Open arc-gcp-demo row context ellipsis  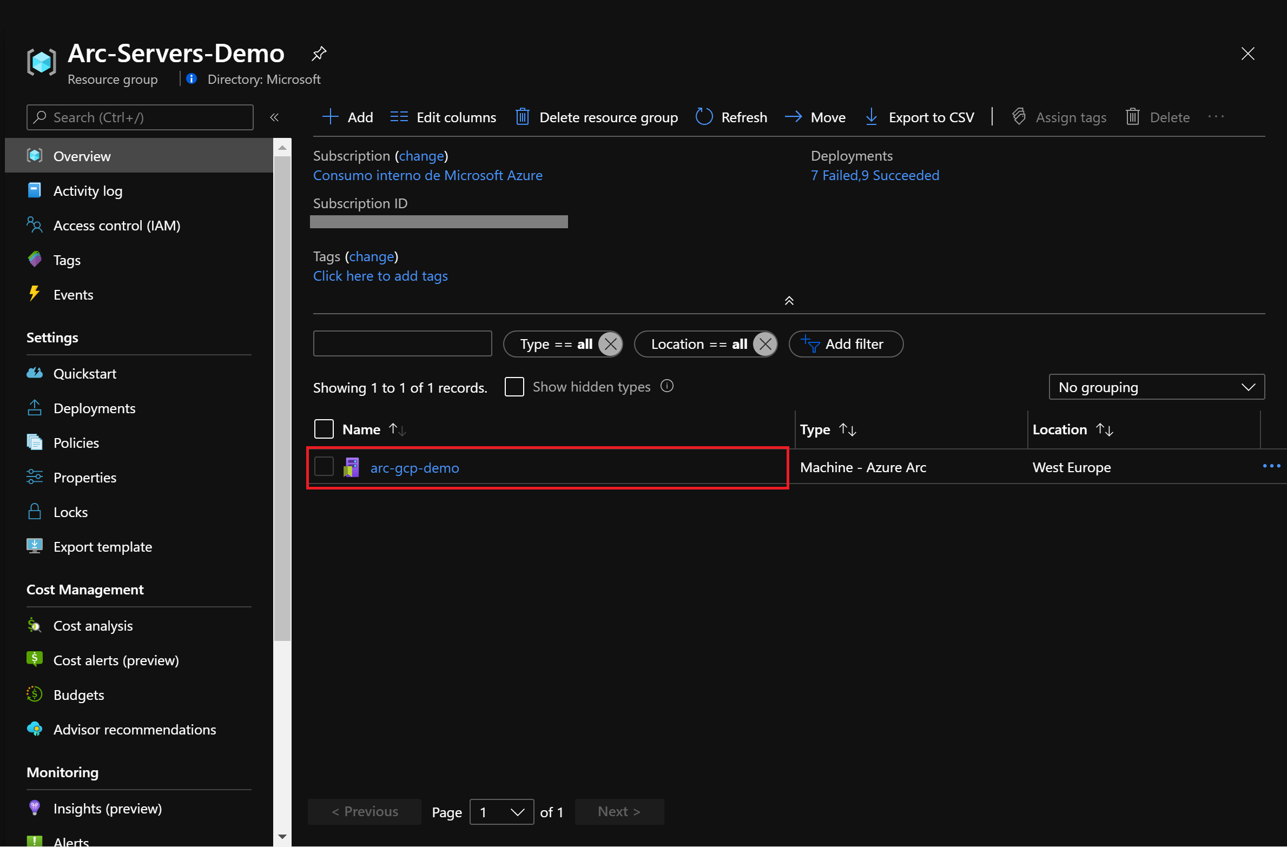pyautogui.click(x=1271, y=466)
